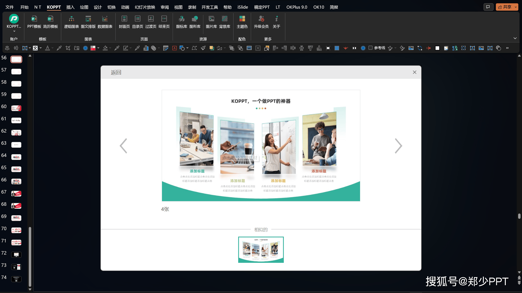The image size is (522, 293).
Task: Click the red teapot icon in quick toolbar
Action: [x=346, y=48]
